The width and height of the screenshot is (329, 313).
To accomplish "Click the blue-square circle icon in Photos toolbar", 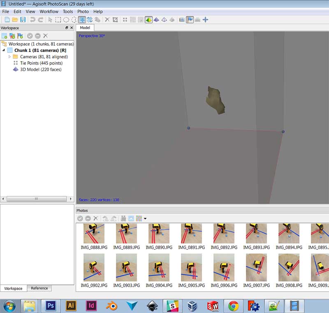I will 131,219.
